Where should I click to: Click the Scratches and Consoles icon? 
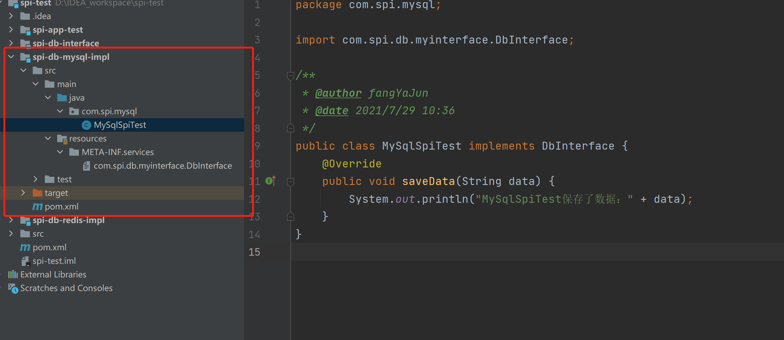coord(13,288)
